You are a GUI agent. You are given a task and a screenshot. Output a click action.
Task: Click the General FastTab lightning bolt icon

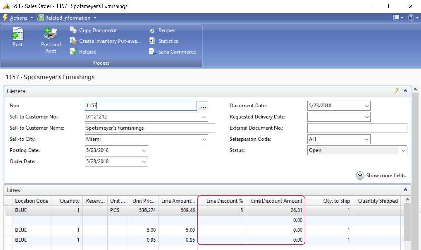396,91
